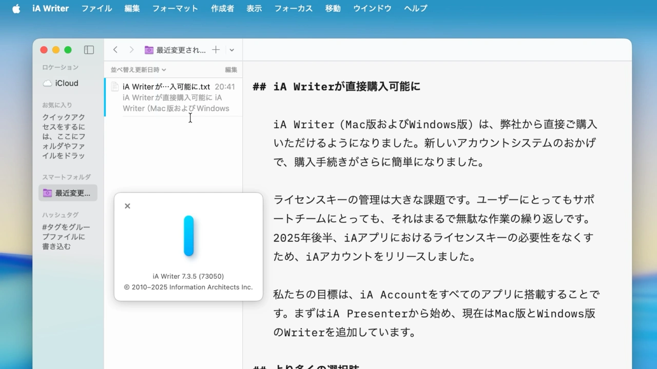Open the ヘルプ menu

415,9
